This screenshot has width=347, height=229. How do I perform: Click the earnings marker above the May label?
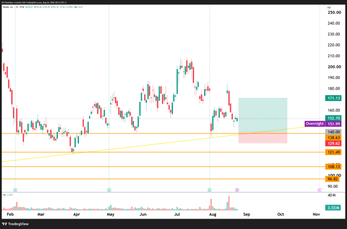[x=109, y=190]
